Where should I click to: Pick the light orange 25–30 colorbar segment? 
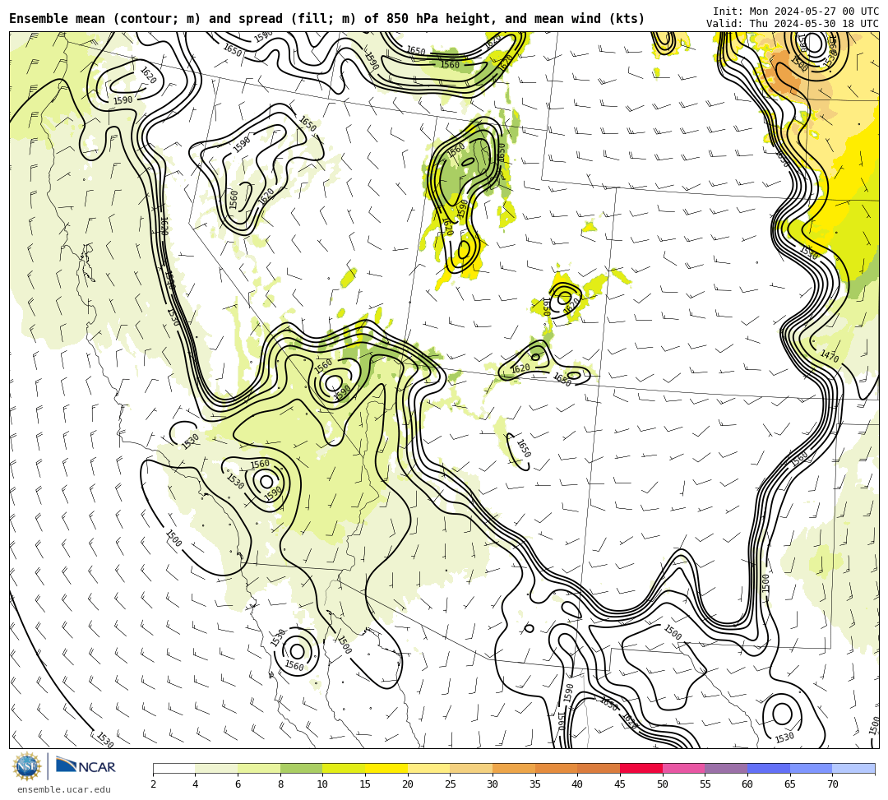[x=471, y=768]
